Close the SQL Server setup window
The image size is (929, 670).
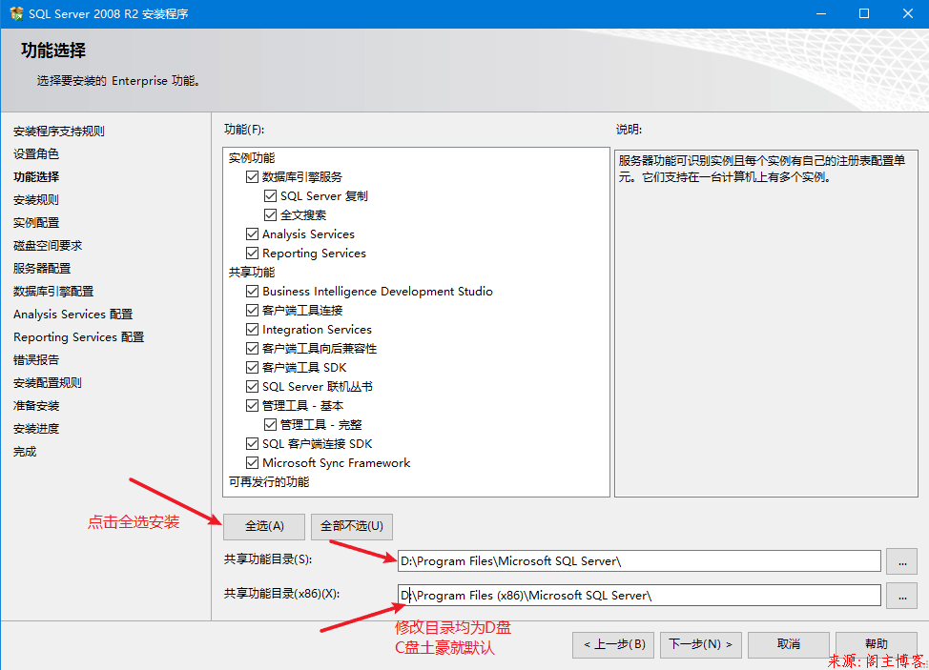pos(907,13)
